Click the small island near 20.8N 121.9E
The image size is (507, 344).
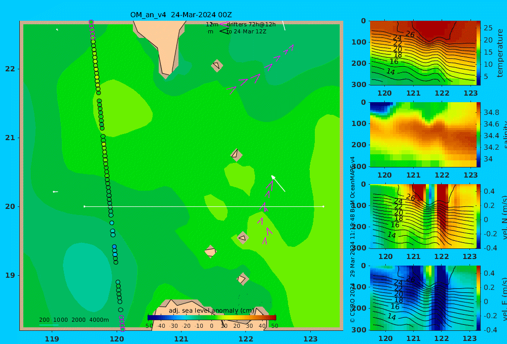click(236, 155)
